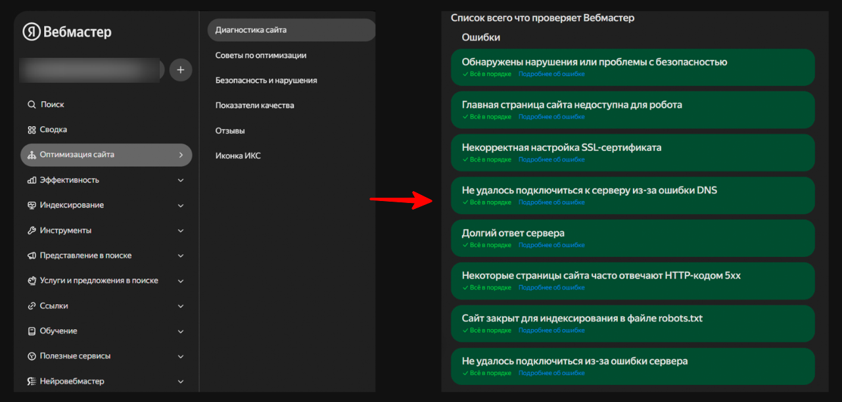
Task: Select the Иконка ИКС menu item
Action: [x=238, y=156]
